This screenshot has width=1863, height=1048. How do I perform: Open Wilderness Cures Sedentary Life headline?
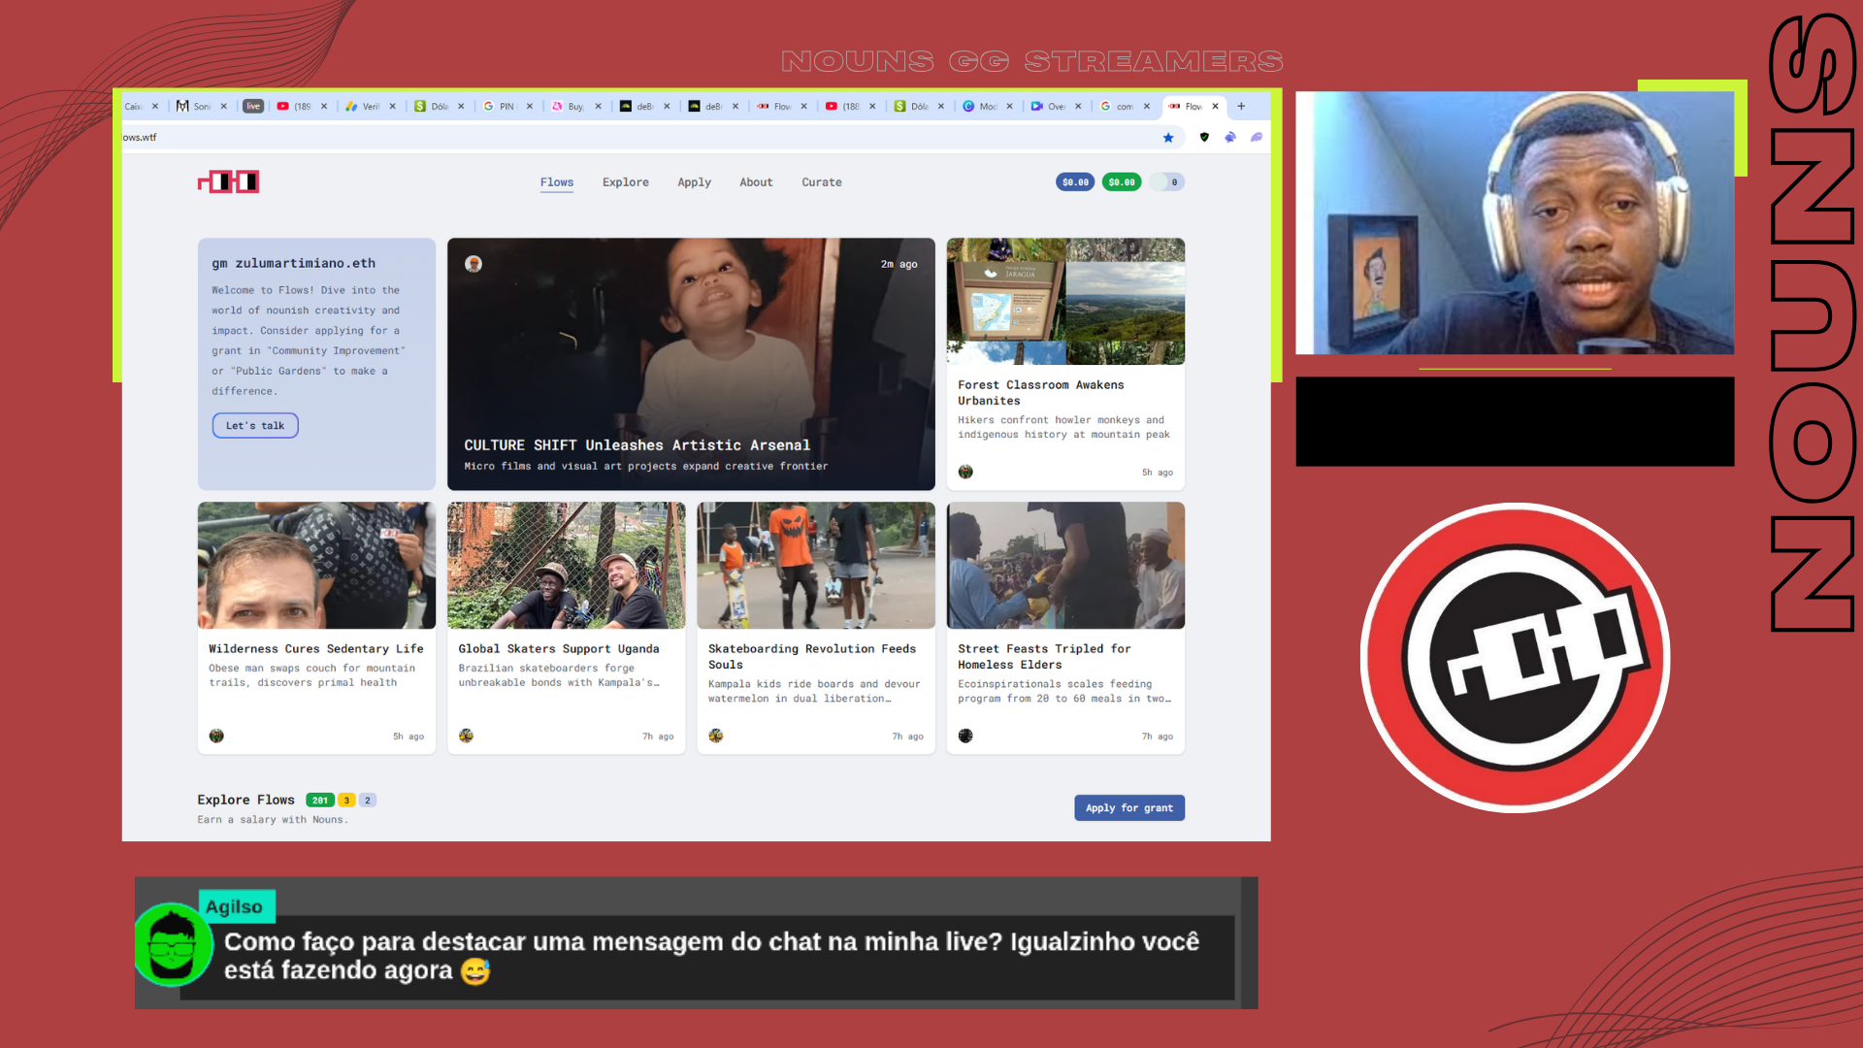pyautogui.click(x=316, y=649)
